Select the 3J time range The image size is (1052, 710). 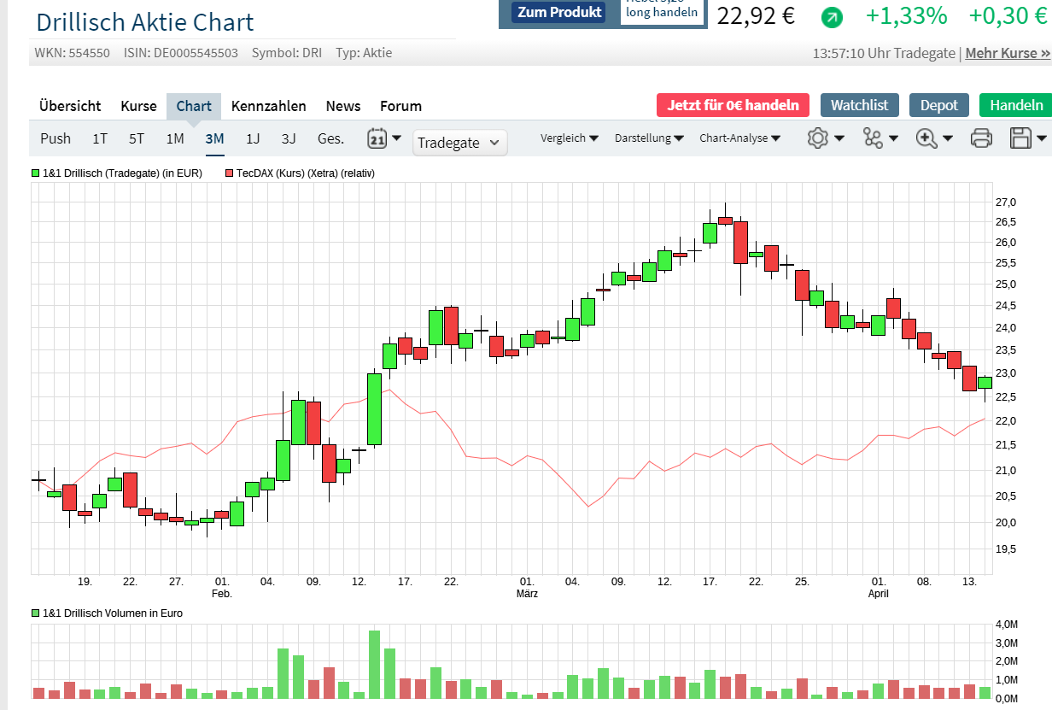289,138
